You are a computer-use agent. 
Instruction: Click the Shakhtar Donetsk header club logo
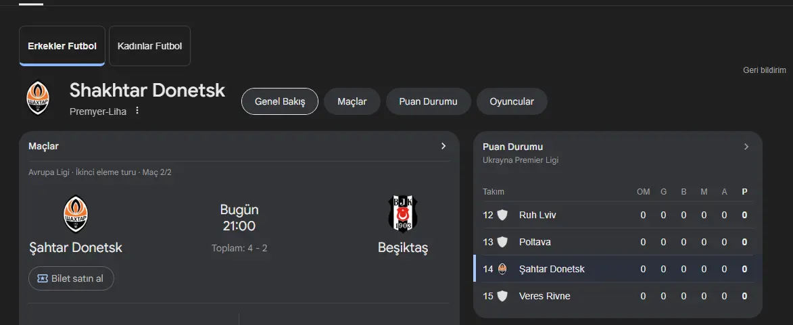[x=38, y=98]
